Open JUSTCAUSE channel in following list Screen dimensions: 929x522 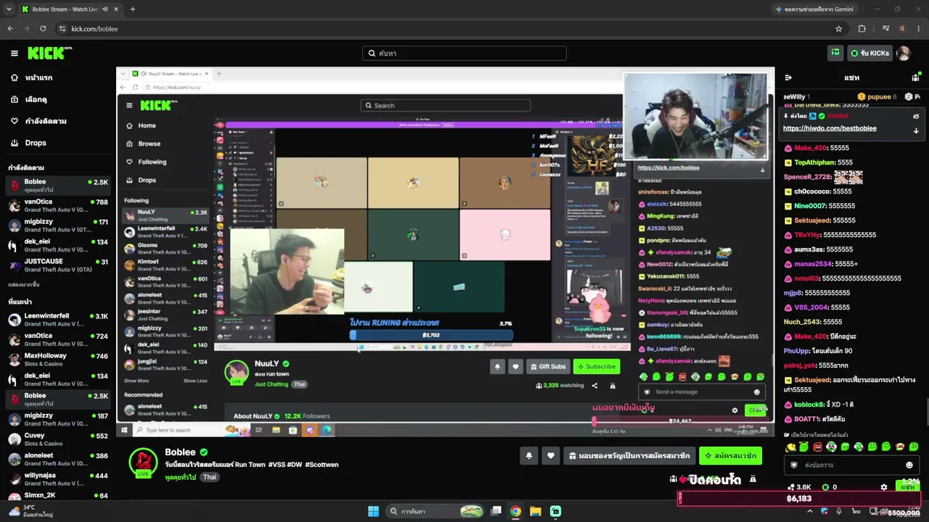58,265
